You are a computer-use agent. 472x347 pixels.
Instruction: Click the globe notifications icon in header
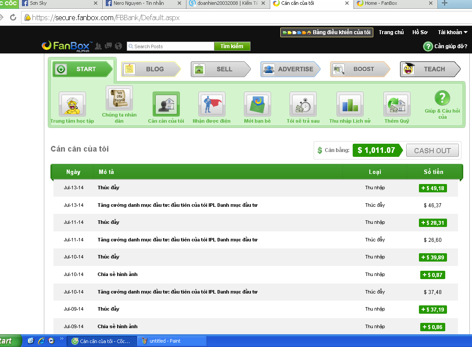118,46
